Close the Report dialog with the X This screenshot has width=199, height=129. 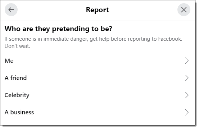[184, 10]
